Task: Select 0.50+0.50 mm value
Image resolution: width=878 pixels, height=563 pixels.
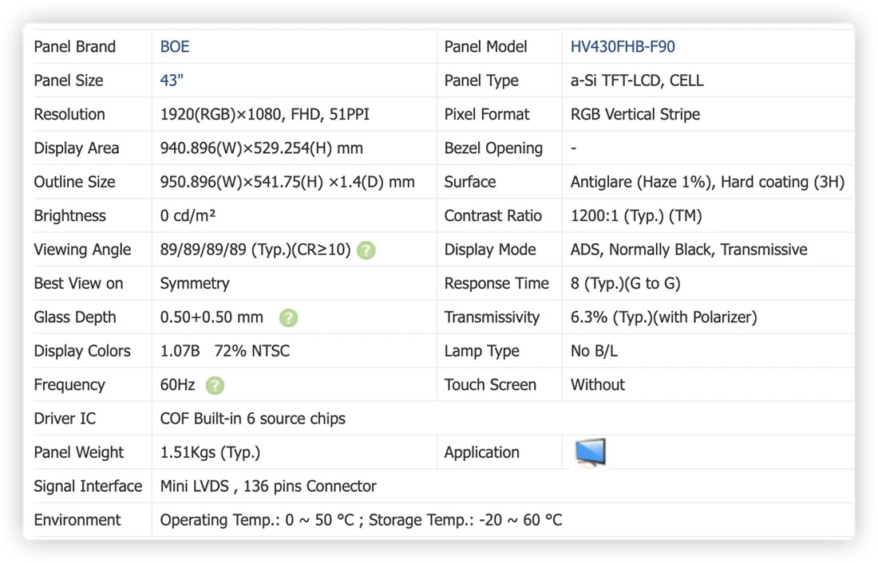Action: 212,317
